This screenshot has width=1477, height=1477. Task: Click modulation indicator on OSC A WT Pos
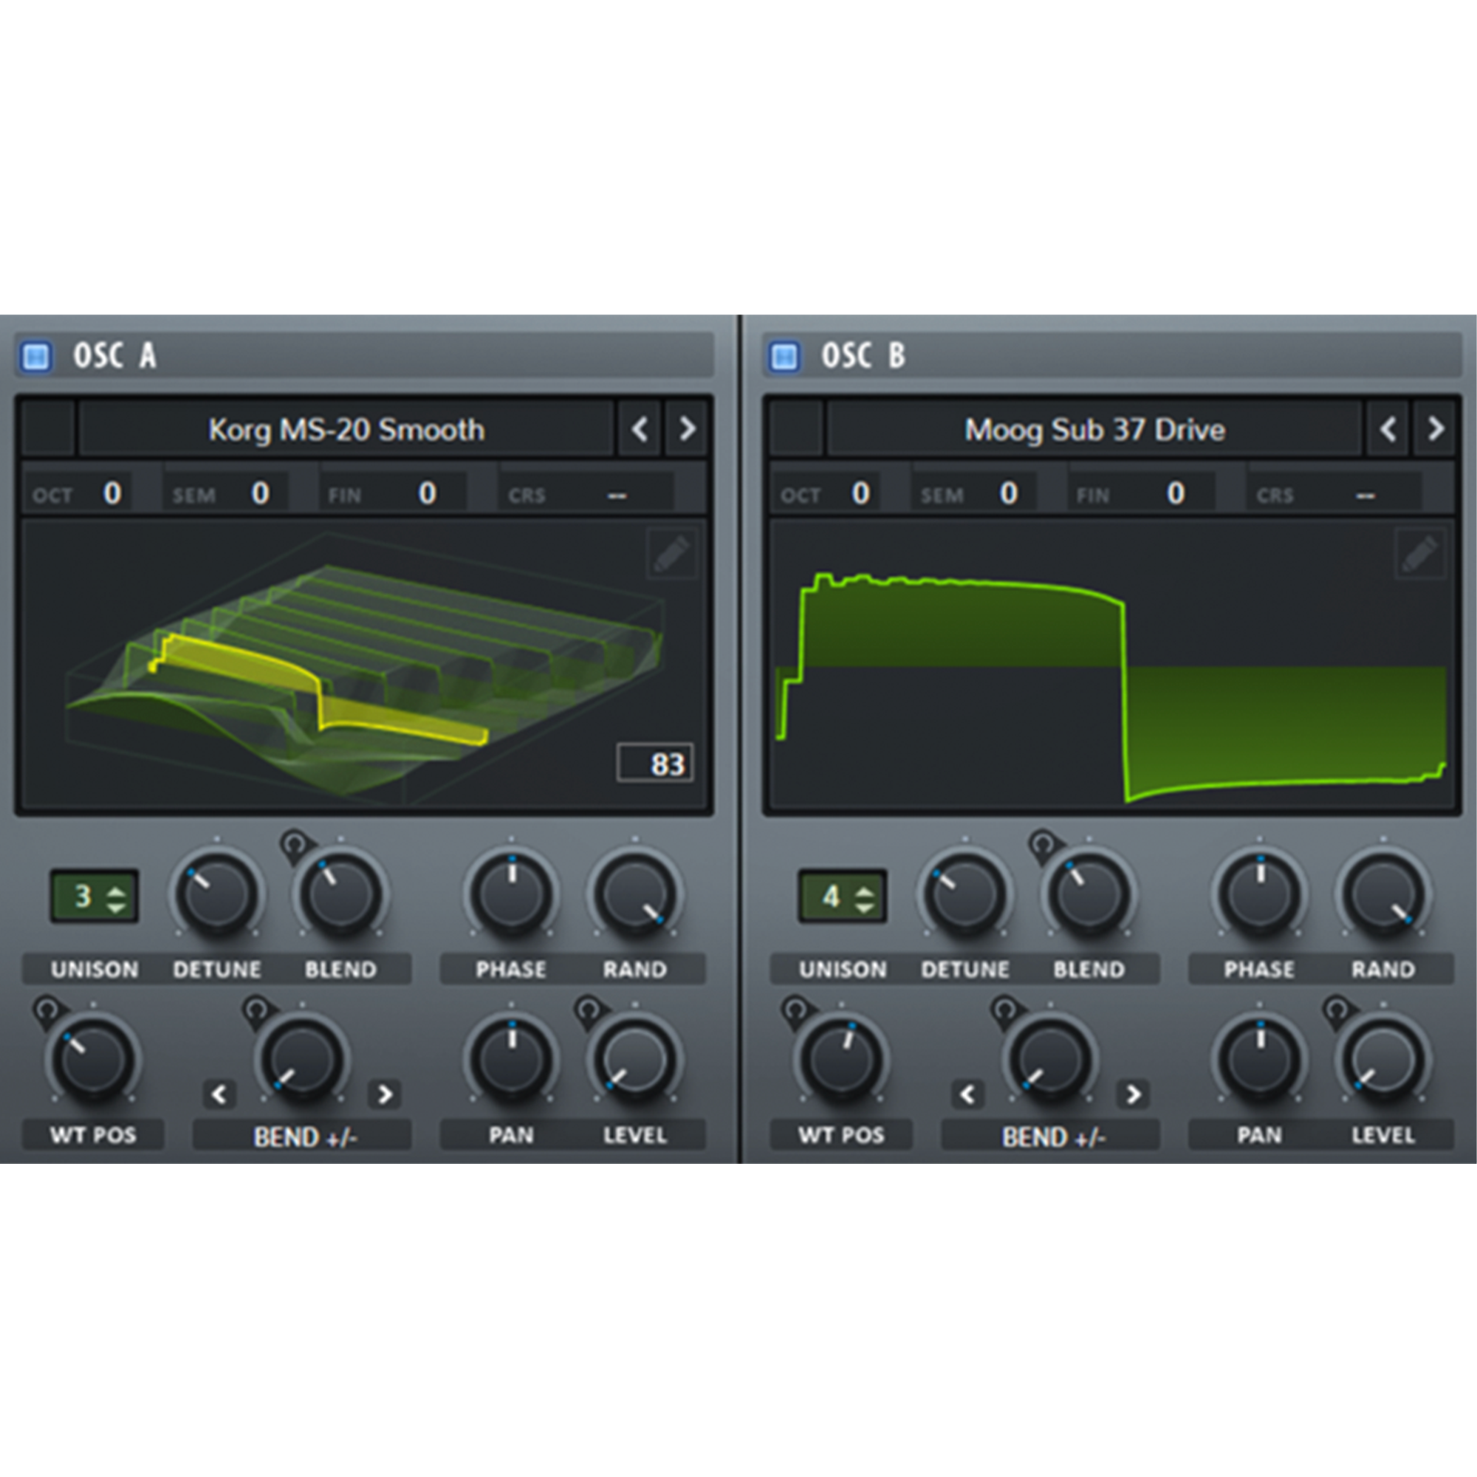point(47,1011)
